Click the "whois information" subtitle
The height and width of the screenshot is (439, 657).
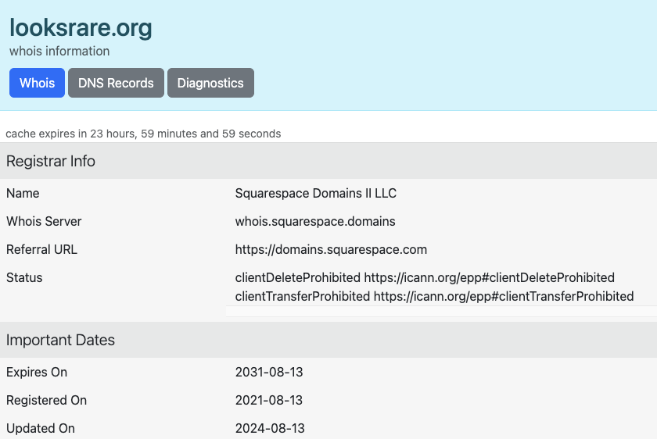click(59, 51)
